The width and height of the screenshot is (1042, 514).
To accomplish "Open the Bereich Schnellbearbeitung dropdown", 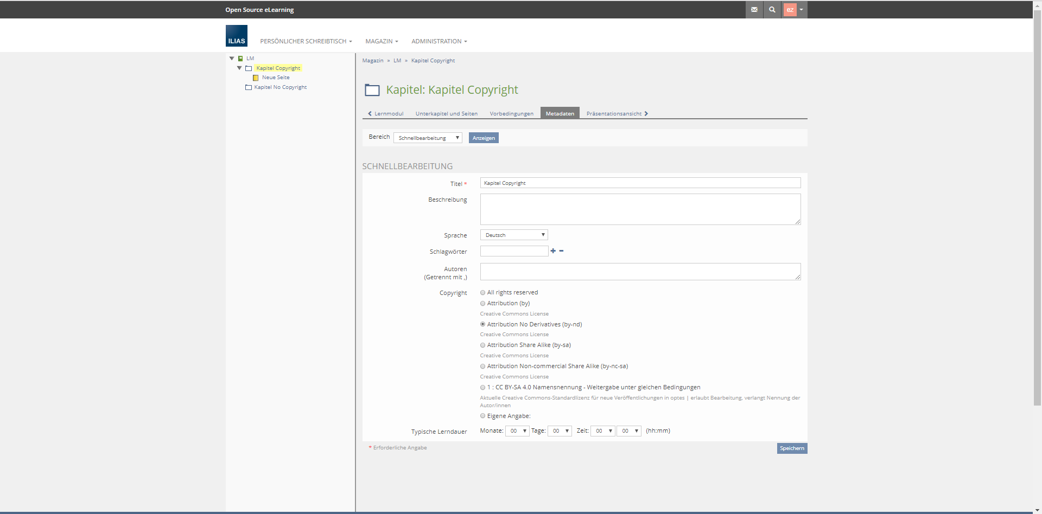I will [428, 138].
